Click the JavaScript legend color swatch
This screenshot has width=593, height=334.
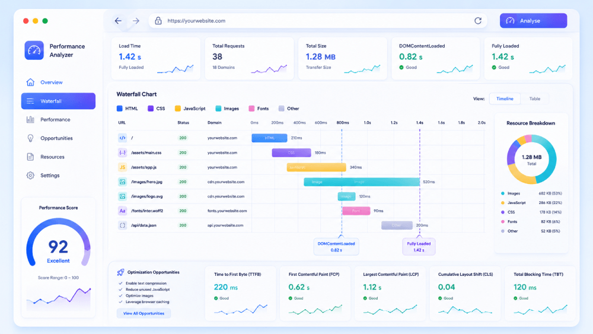(x=178, y=109)
